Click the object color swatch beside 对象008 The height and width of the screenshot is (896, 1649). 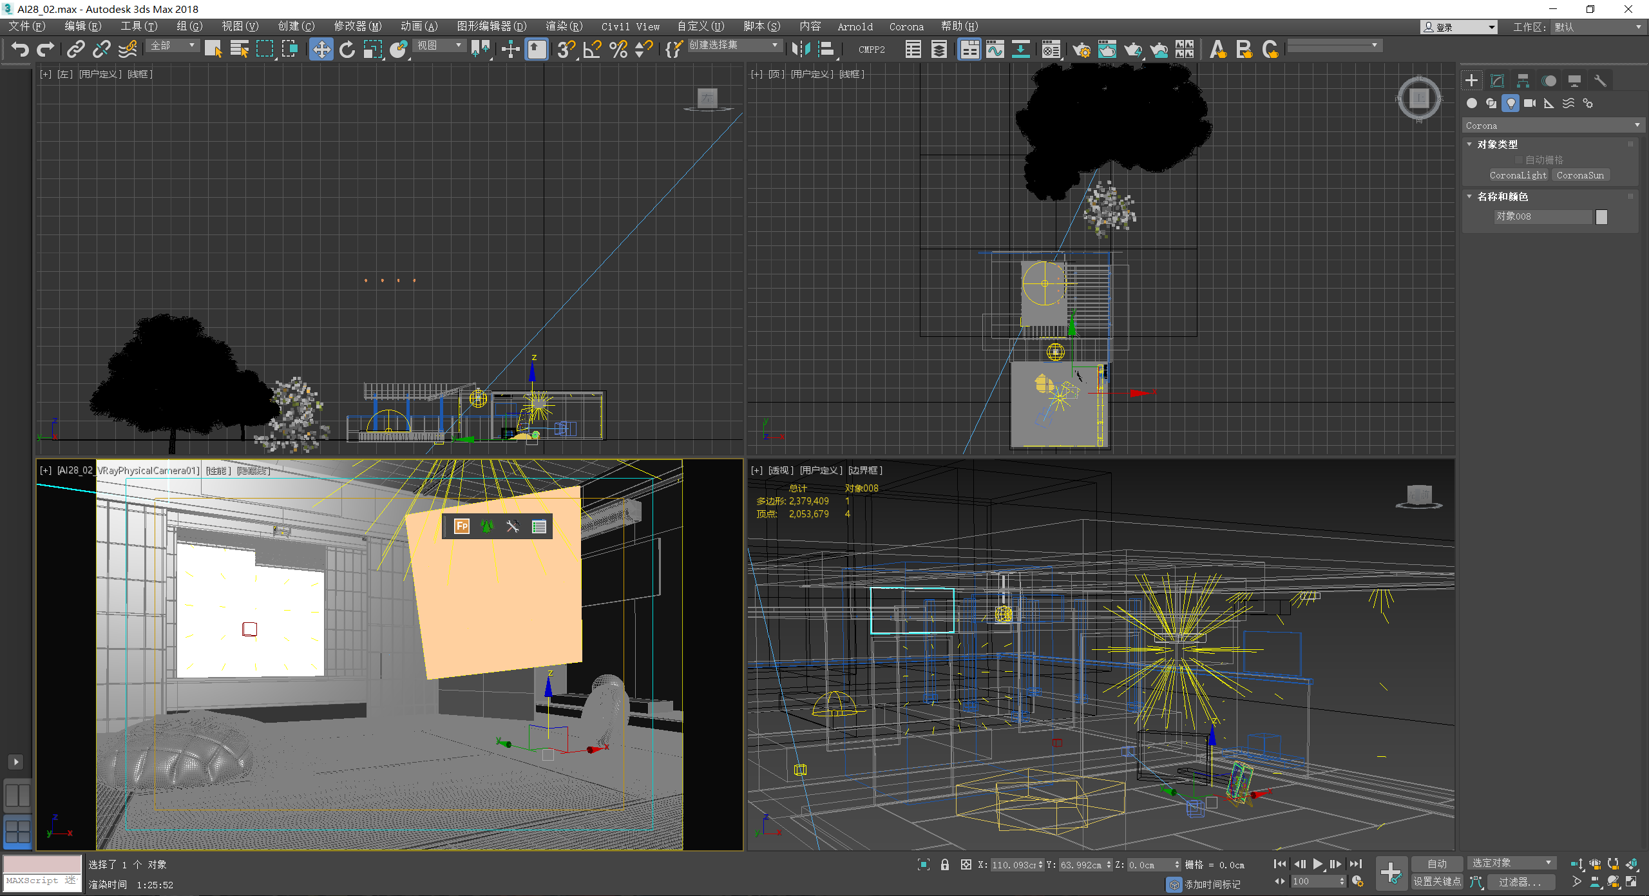click(1601, 217)
